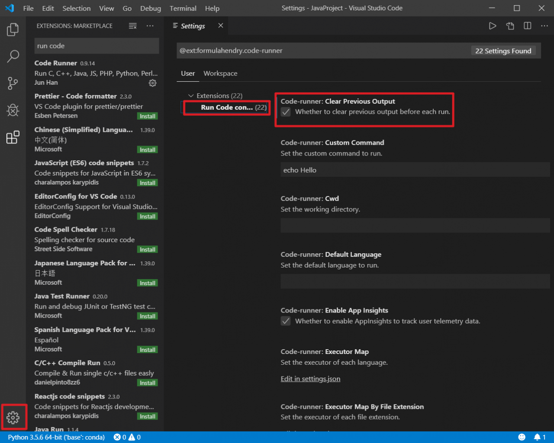Open the Help menu
Image resolution: width=554 pixels, height=443 pixels.
tap(212, 8)
